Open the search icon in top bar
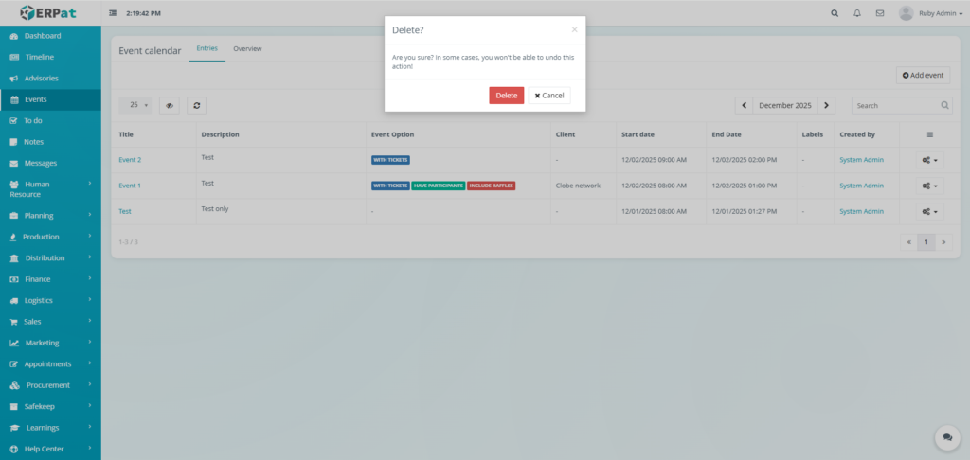 click(835, 13)
